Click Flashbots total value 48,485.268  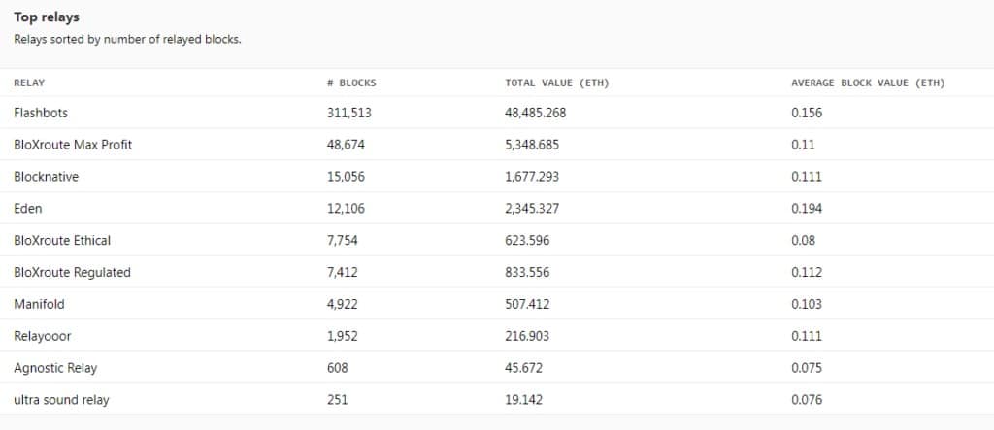[536, 113]
